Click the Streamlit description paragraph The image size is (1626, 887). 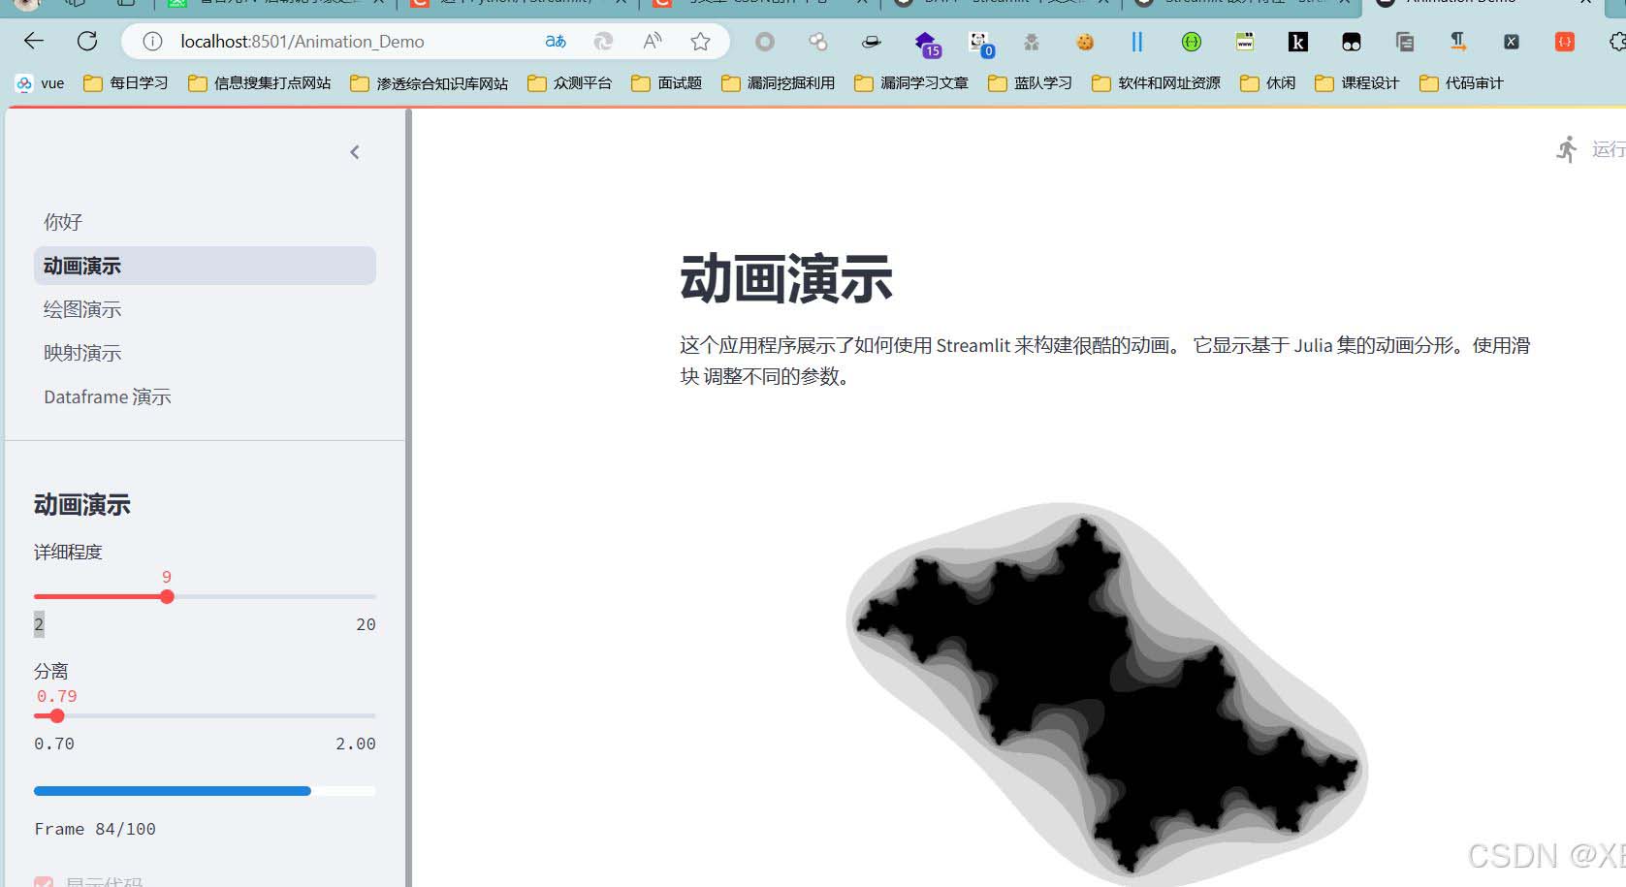1105,360
